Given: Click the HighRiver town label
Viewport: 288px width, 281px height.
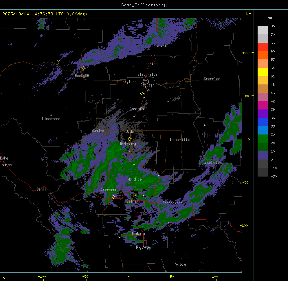Looking at the screenshot, I should 144,248.
